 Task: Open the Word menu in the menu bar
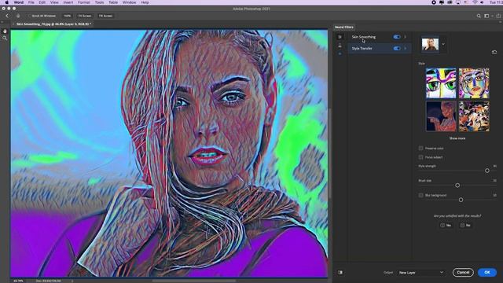(x=19, y=2)
